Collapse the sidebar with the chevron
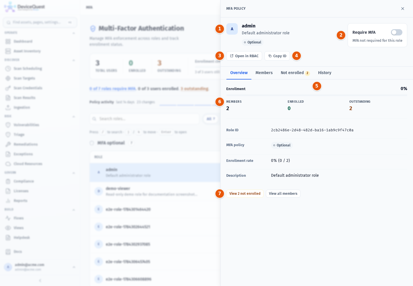This screenshot has height=286, width=413. tap(40, 281)
